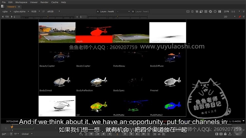Close the Viewer1 tab
The height and width of the screenshot is (138, 246).
(19, 7)
